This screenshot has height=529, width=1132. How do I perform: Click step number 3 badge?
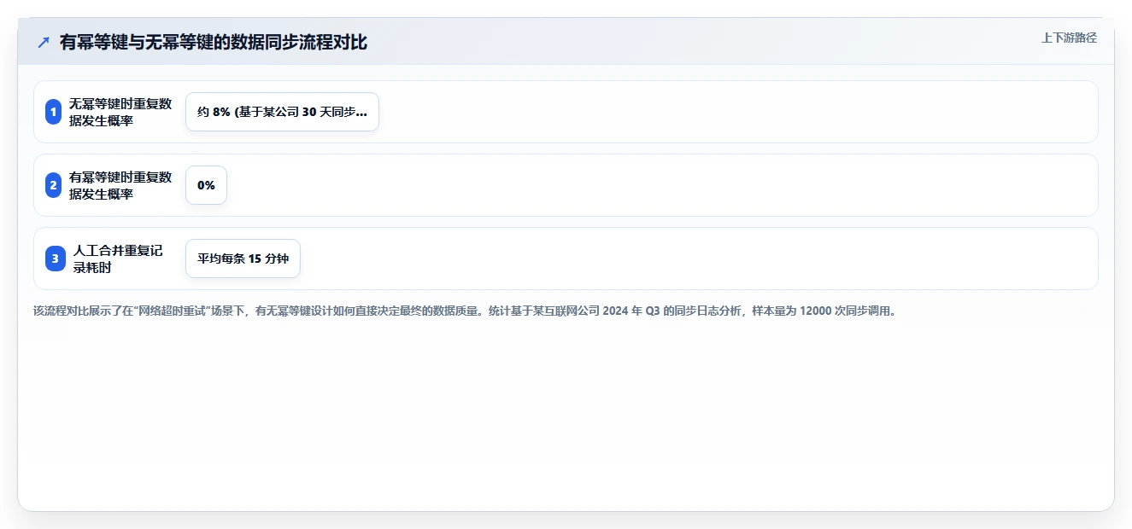[x=56, y=259]
